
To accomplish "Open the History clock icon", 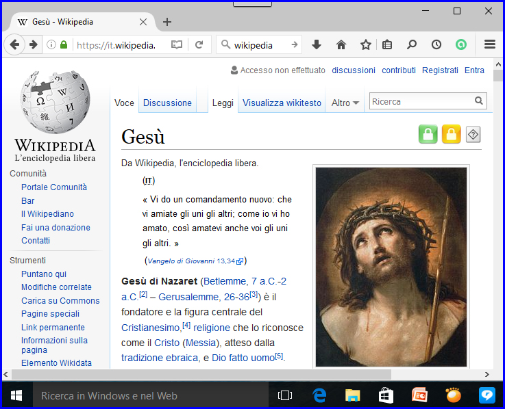I will point(436,44).
